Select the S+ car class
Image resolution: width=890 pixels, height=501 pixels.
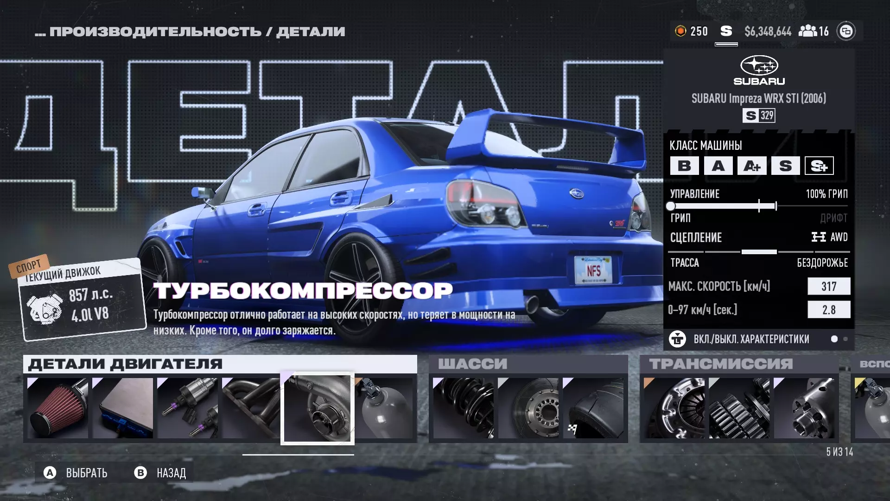tap(819, 166)
